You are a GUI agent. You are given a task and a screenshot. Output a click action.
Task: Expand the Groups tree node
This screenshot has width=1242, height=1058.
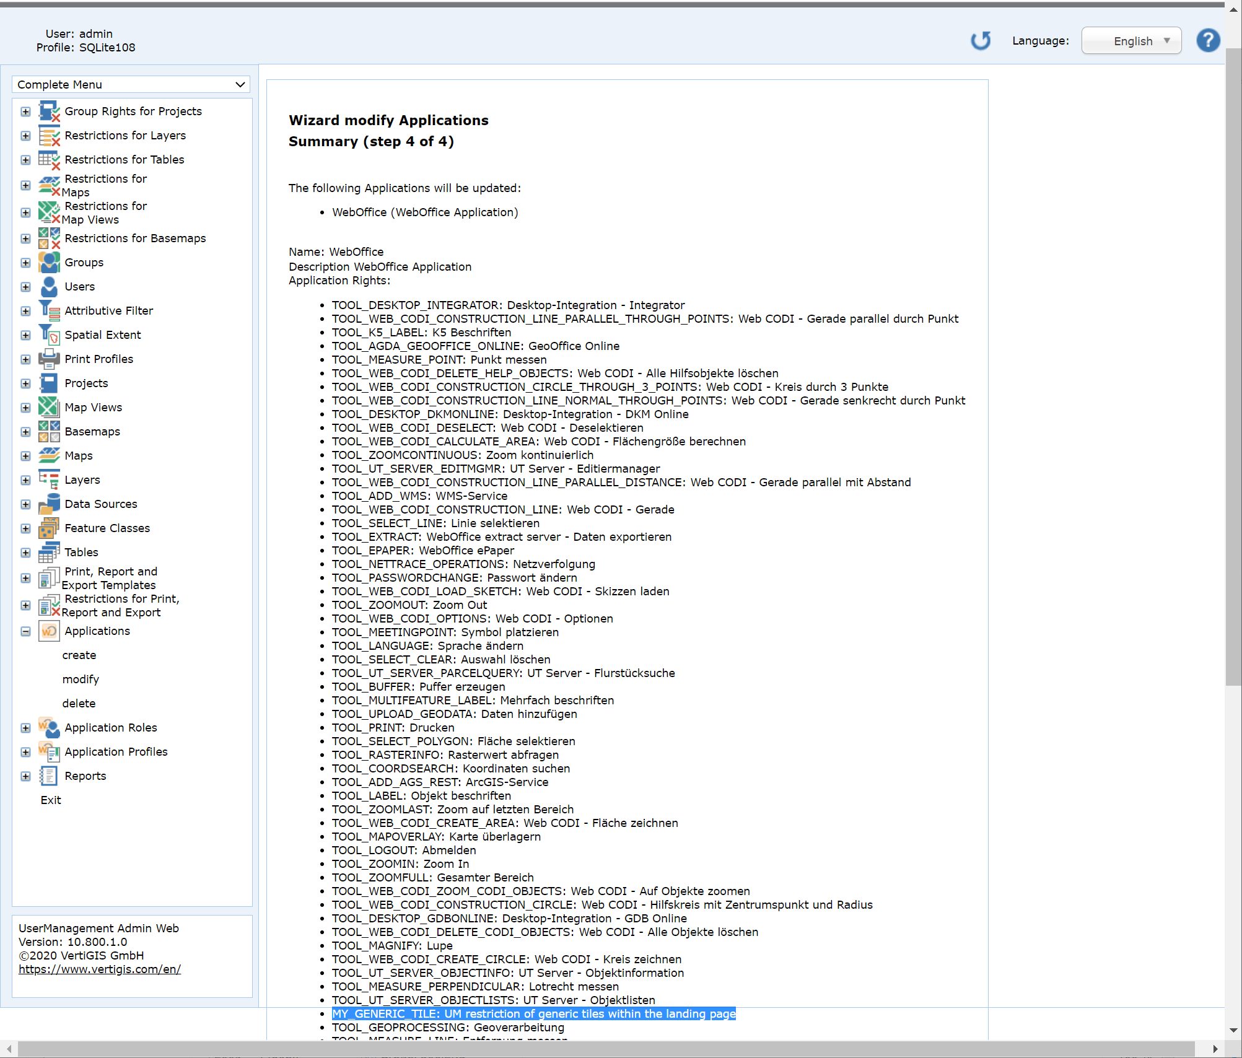coord(25,262)
